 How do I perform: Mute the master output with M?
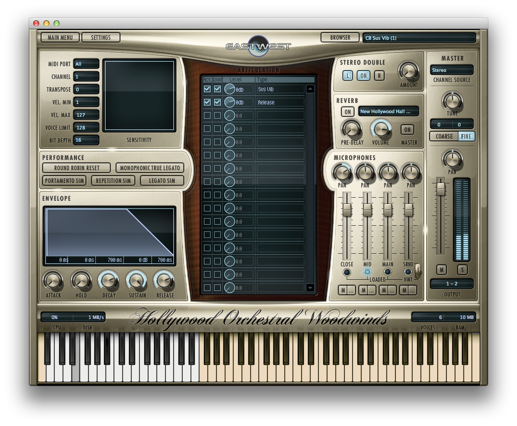pyautogui.click(x=442, y=270)
